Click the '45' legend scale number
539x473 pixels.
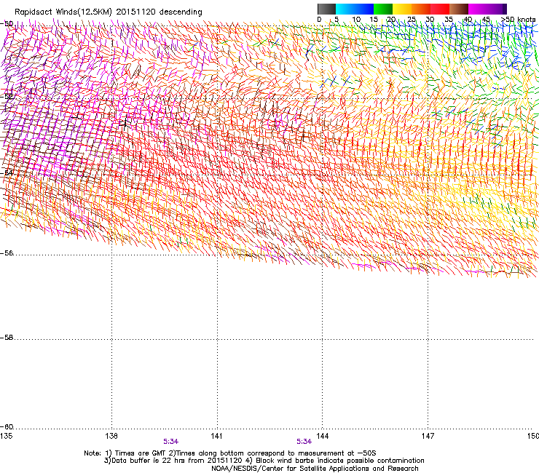click(x=486, y=20)
